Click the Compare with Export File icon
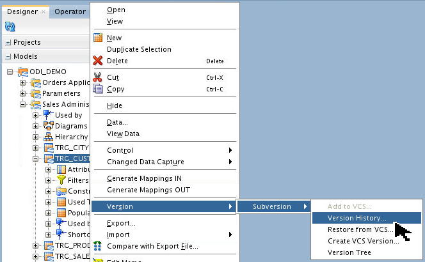The image size is (425, 262). pos(98,246)
